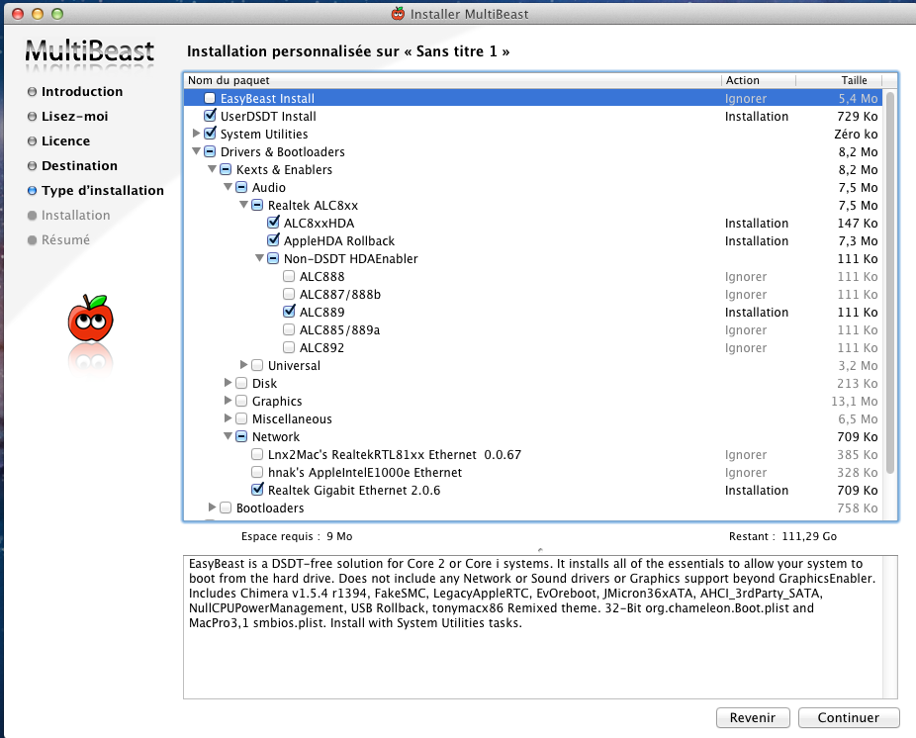Toggle the Drivers & Bootloaders mixed checkbox
This screenshot has width=916, height=738.
pyautogui.click(x=210, y=151)
